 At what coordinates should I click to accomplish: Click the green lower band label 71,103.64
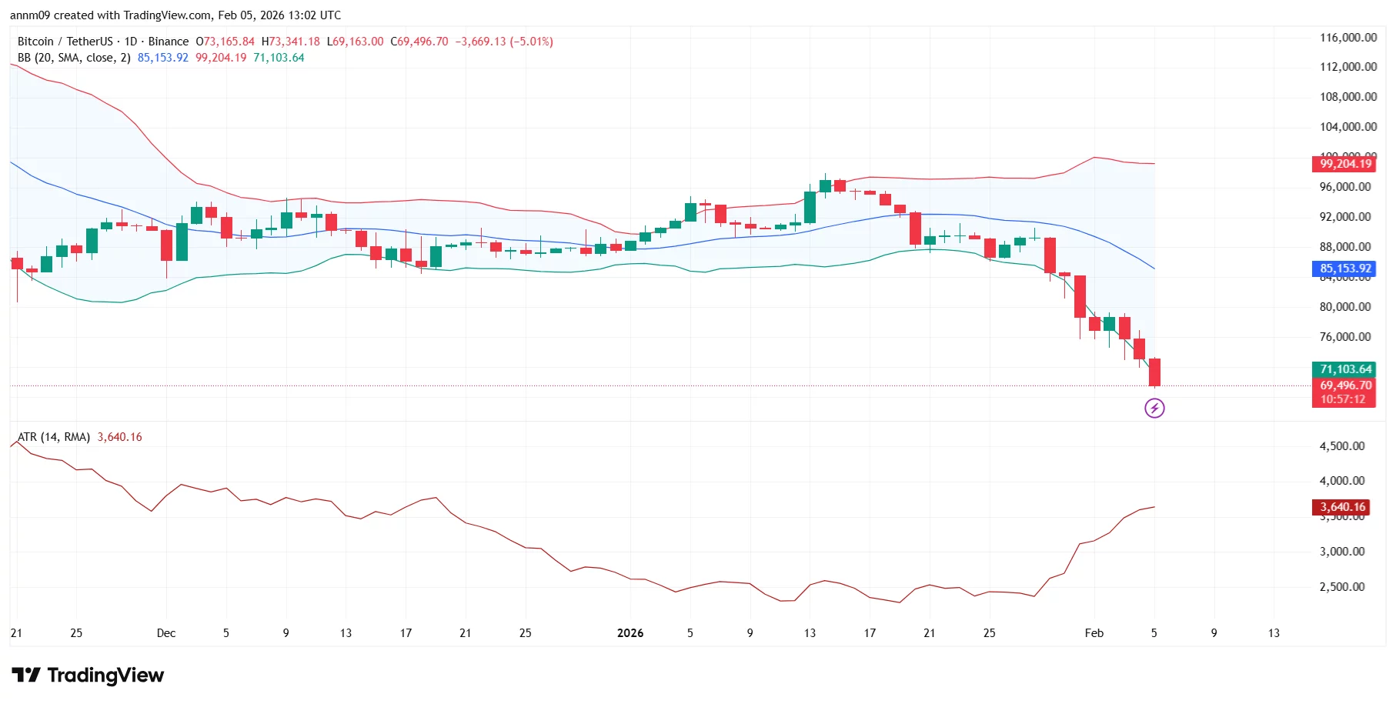click(1344, 369)
